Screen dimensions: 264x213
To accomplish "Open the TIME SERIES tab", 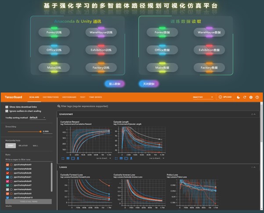I will 95,97.
